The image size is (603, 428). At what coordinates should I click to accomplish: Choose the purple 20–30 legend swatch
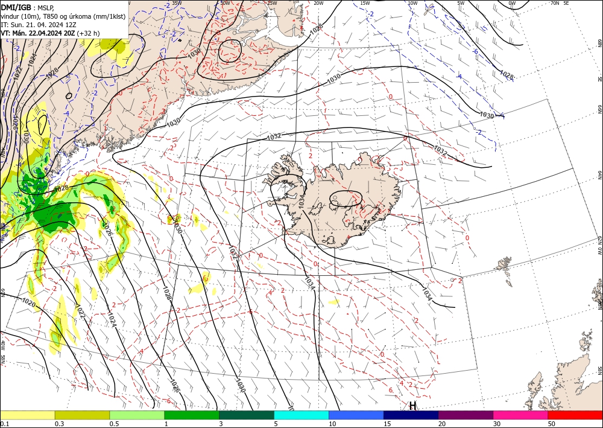pos(466,415)
